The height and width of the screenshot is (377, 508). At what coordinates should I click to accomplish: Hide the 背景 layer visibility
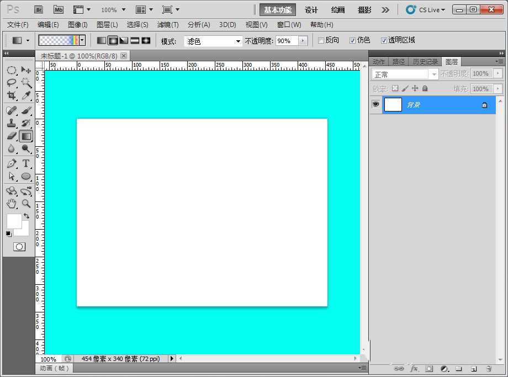[376, 105]
